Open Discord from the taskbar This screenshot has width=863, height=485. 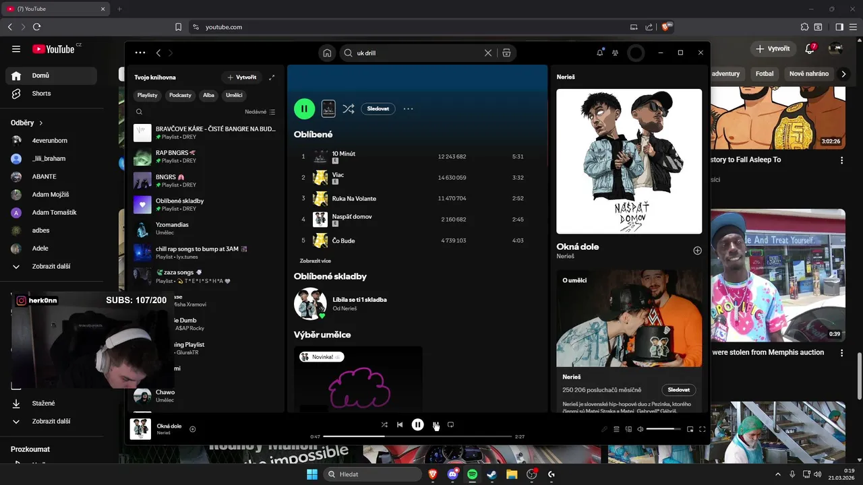pos(452,474)
